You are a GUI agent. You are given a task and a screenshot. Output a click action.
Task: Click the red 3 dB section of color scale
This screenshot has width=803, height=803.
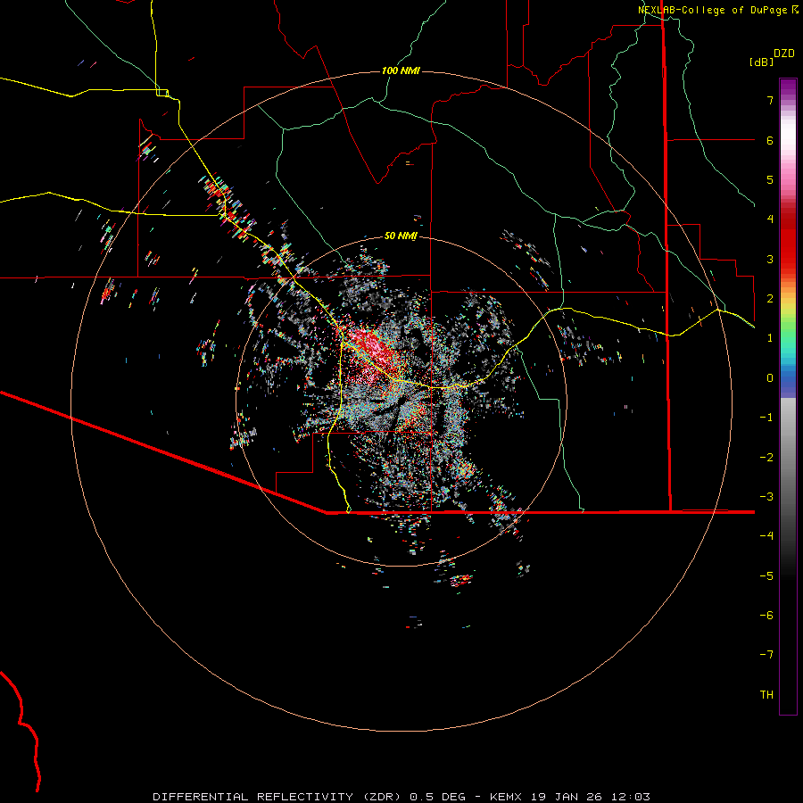788,253
